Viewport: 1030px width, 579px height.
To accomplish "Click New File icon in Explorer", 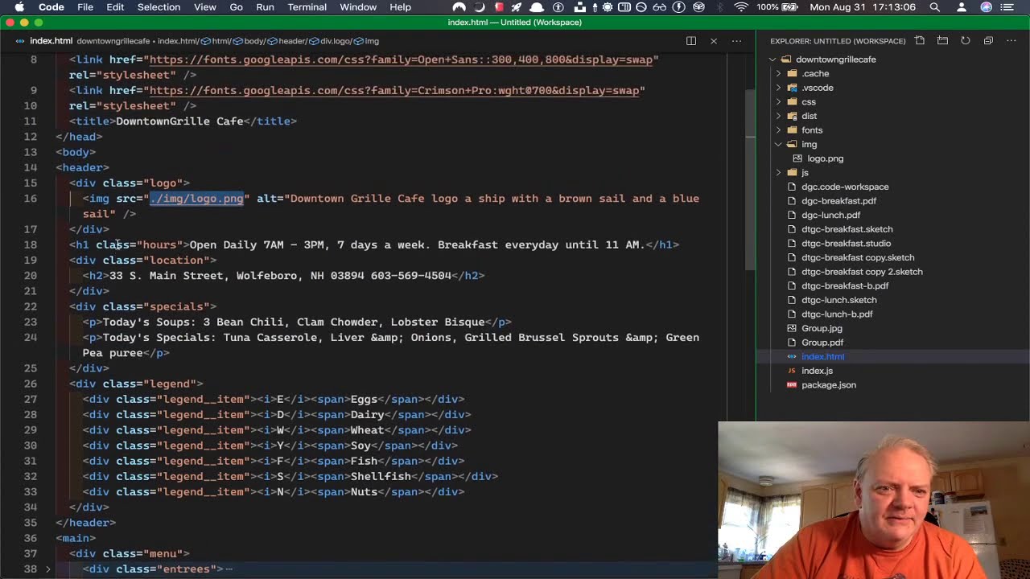I will tap(920, 41).
